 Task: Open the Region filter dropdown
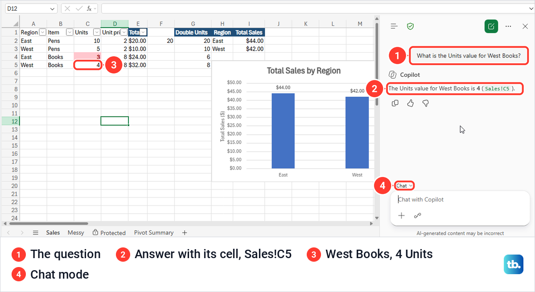pos(42,32)
